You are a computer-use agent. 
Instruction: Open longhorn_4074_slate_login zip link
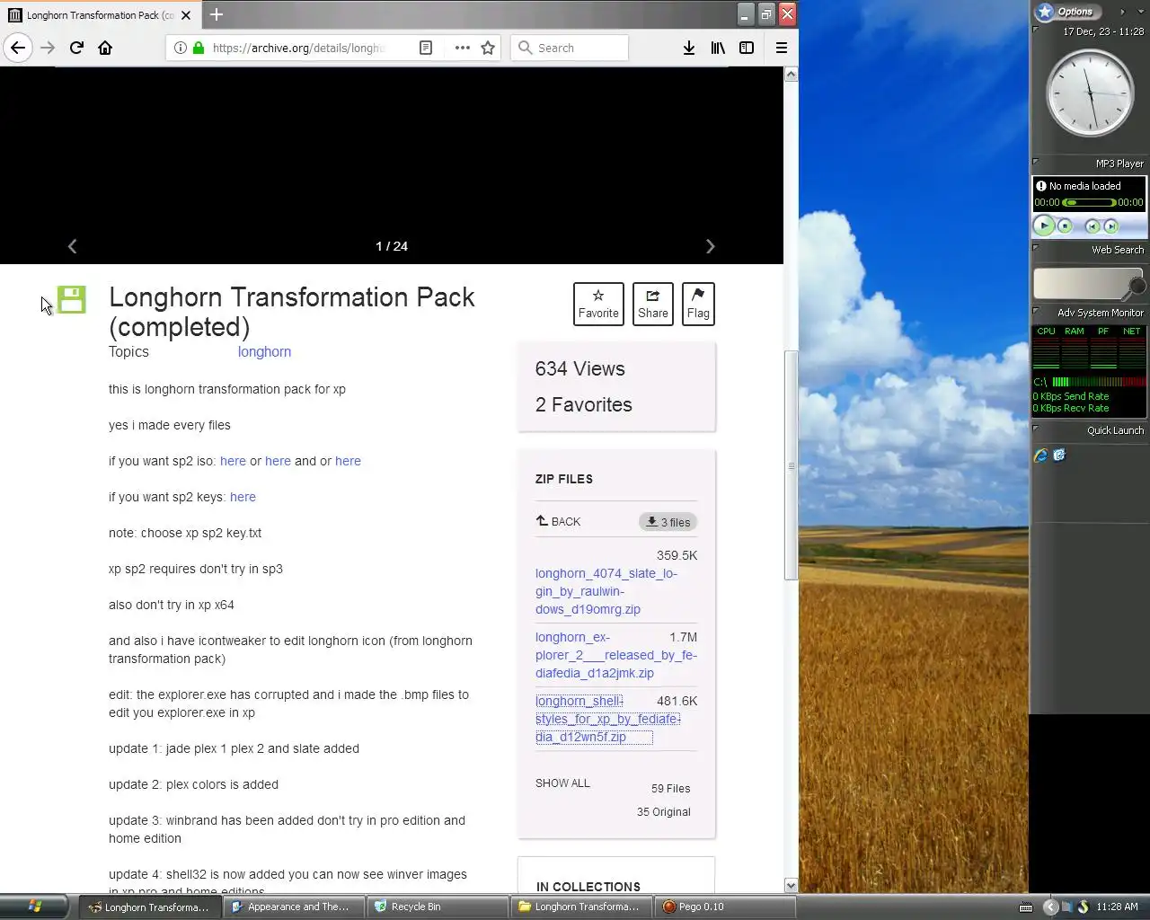coord(606,591)
